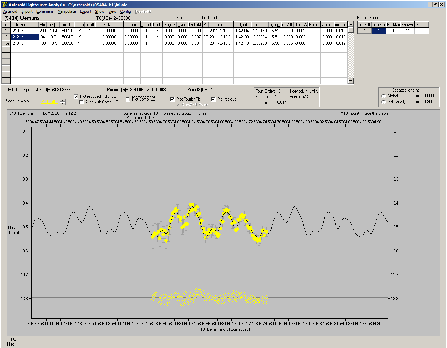Select row header 3e in table
447x348 pixels.
tap(6, 43)
